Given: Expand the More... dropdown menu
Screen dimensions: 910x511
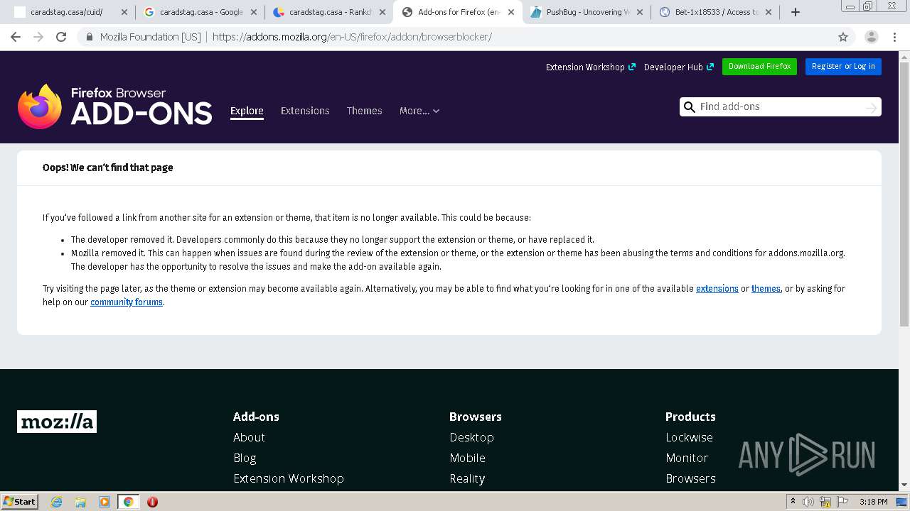Looking at the screenshot, I should click(419, 111).
